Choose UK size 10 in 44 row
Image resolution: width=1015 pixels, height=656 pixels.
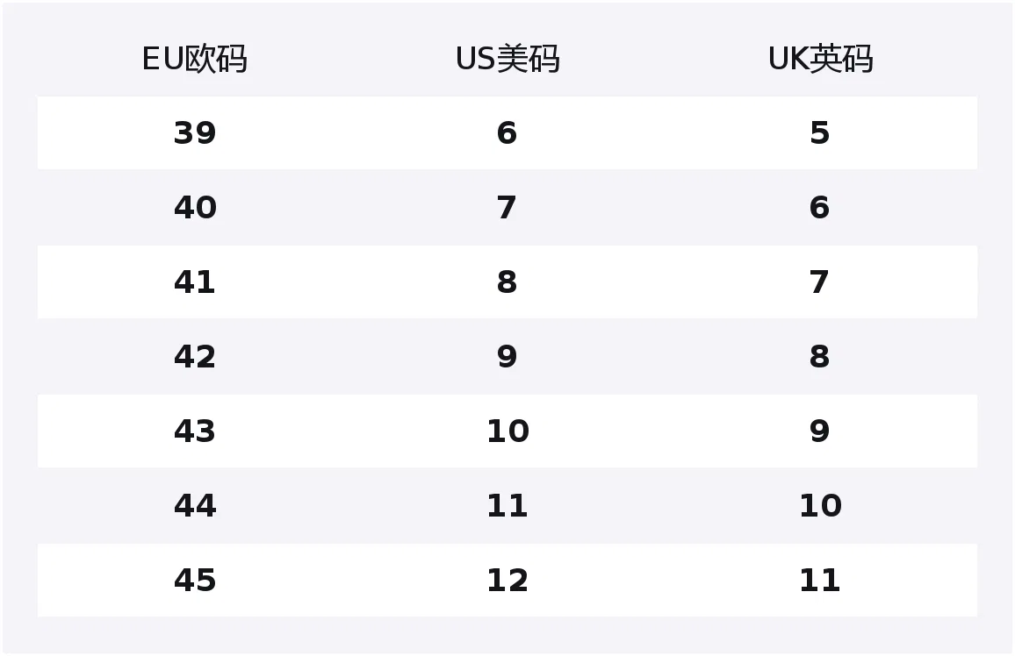pyautogui.click(x=820, y=505)
